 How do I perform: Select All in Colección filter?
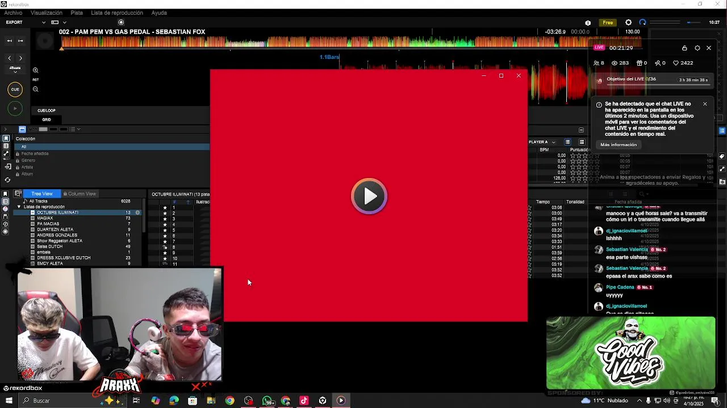(111, 147)
